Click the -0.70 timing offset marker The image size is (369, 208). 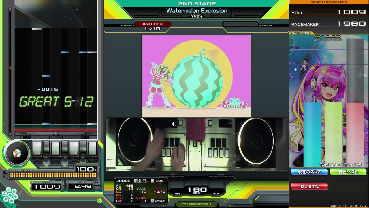click(159, 192)
